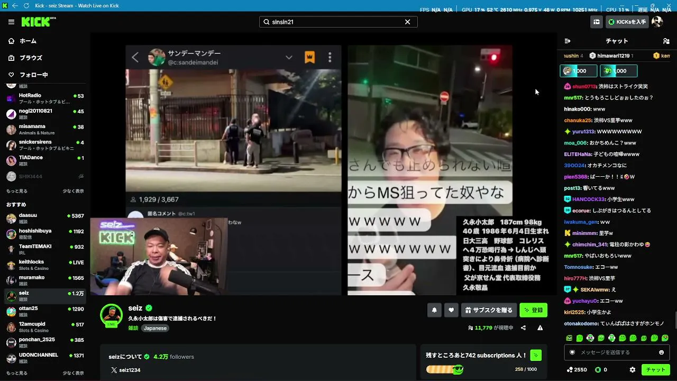Open recommended channel ponchan_2525

tap(45, 342)
